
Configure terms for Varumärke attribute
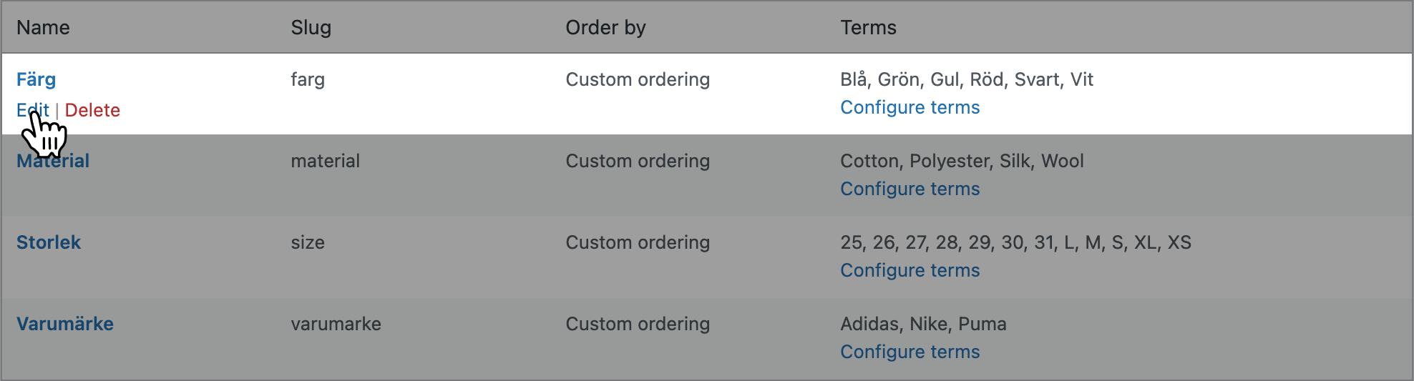[910, 352]
